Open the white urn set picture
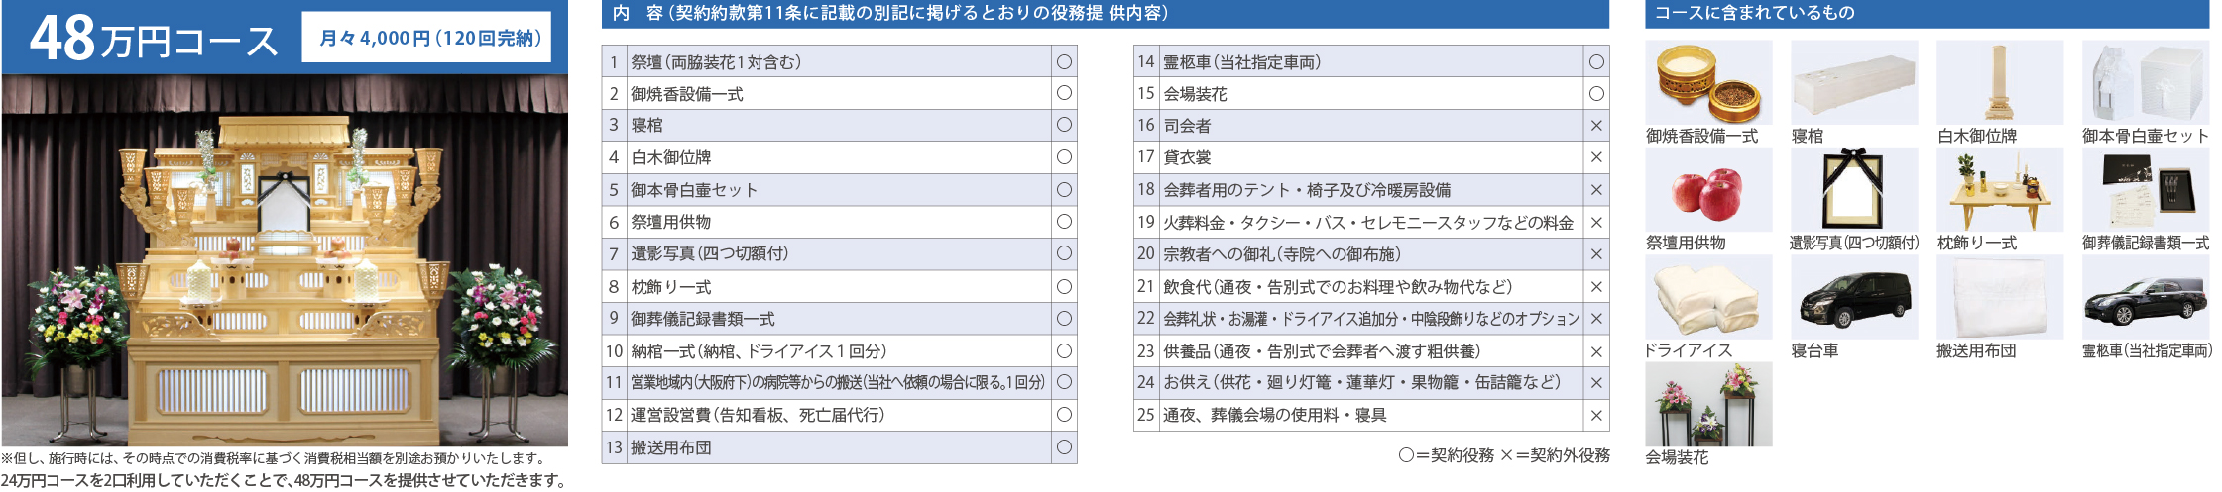Screen dimensions: 2222x492 pyautogui.click(x=2146, y=83)
